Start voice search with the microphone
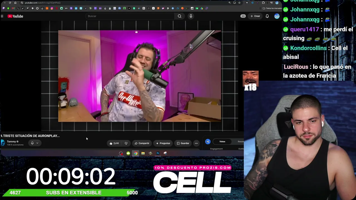Screen dimensions: 356x200 pyautogui.click(x=191, y=16)
